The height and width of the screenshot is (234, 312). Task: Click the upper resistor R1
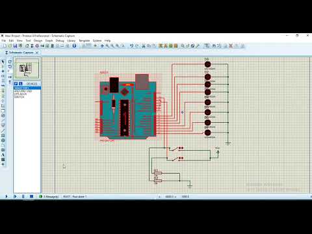[158, 173]
